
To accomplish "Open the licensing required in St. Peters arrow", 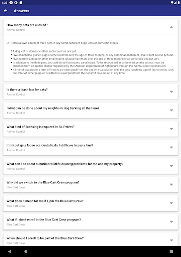I will 171,129.
